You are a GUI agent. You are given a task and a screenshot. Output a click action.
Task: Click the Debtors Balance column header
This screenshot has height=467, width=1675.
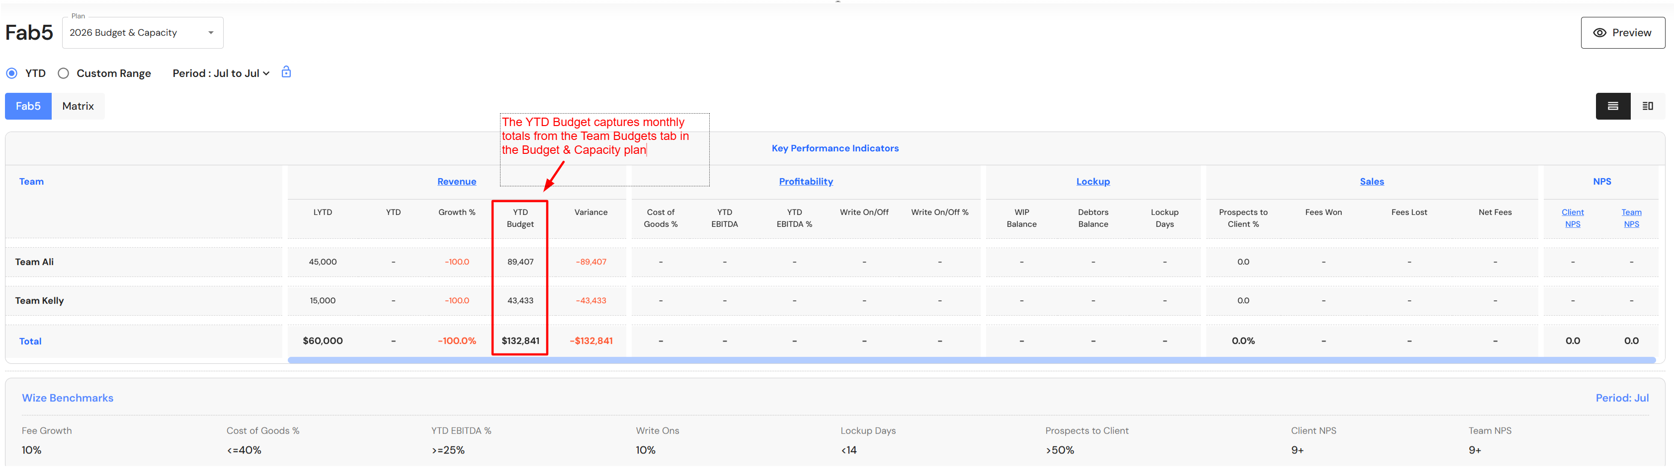(1093, 218)
